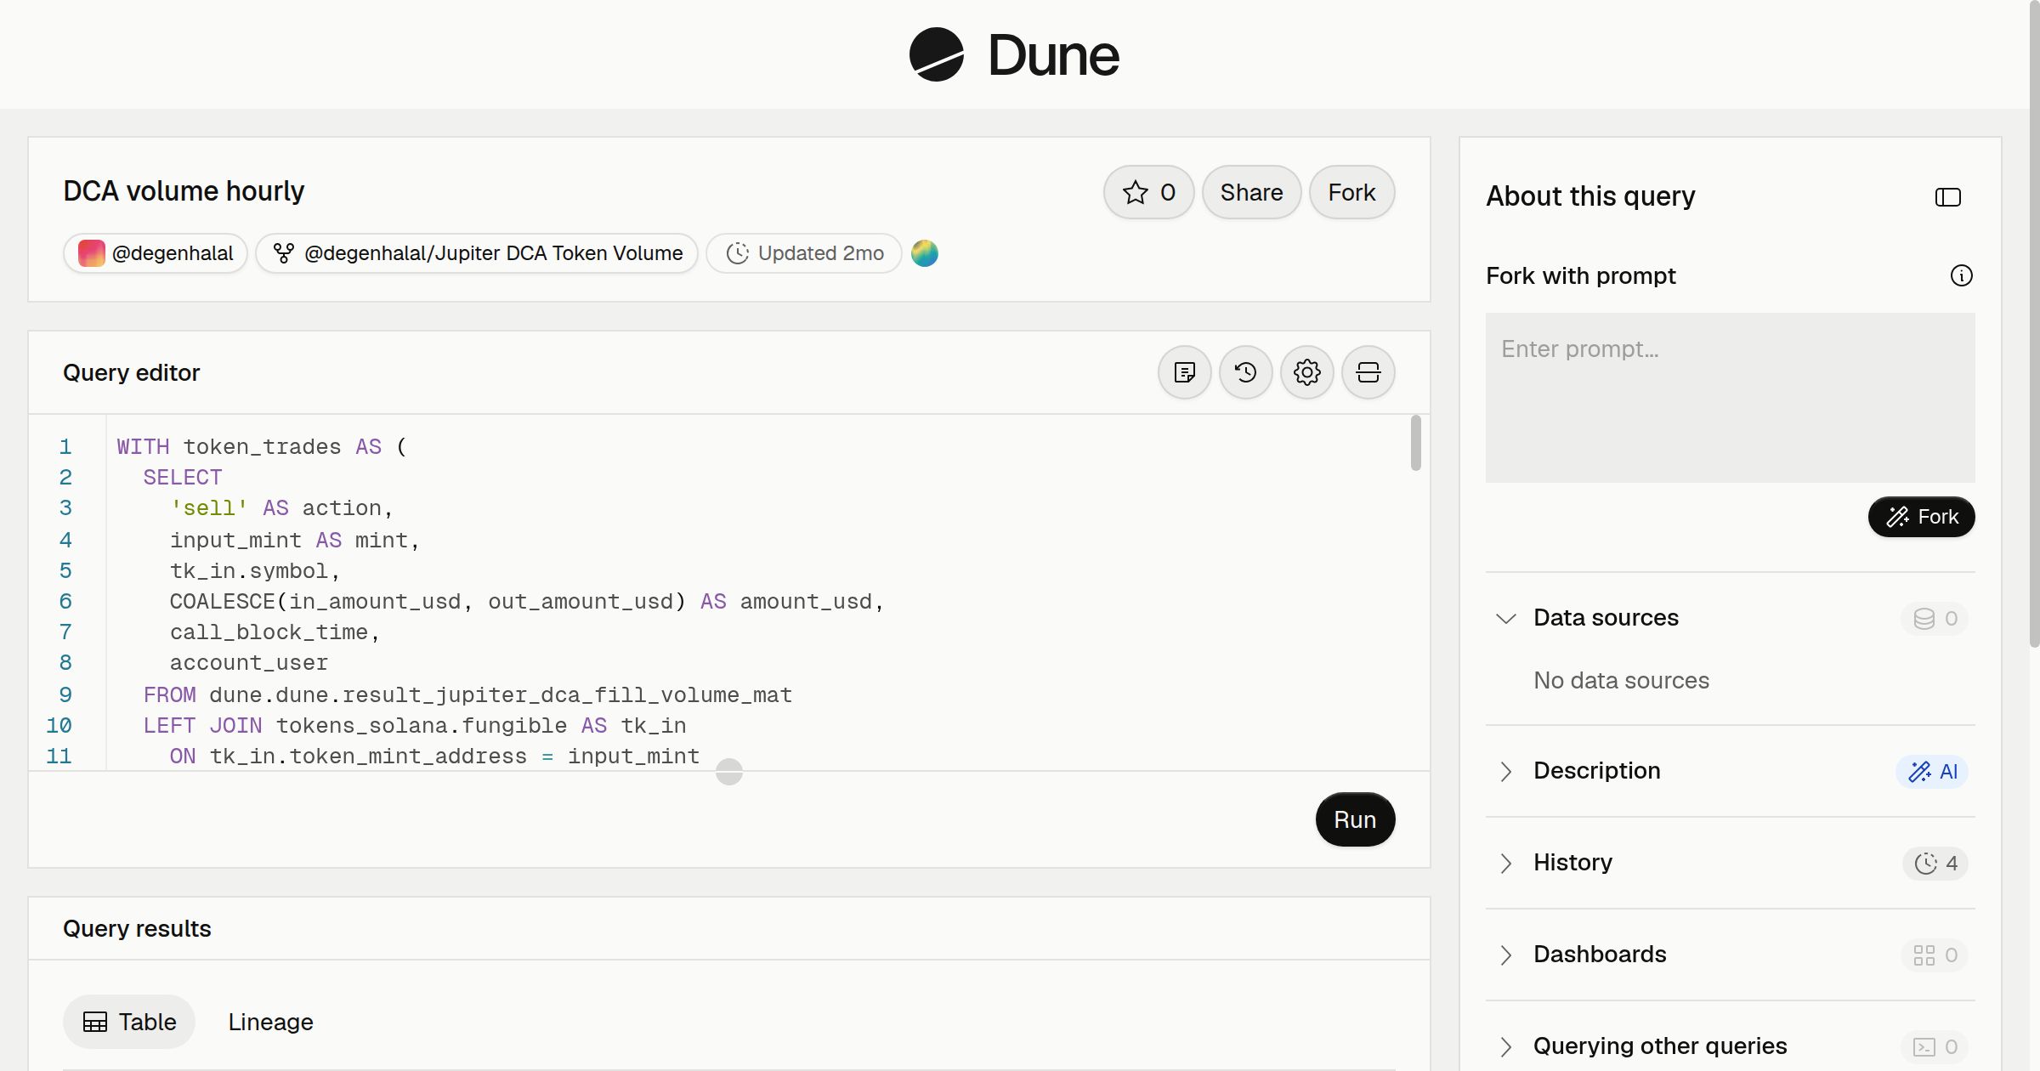This screenshot has height=1071, width=2040.
Task: Open query editor settings gear
Action: tap(1306, 372)
